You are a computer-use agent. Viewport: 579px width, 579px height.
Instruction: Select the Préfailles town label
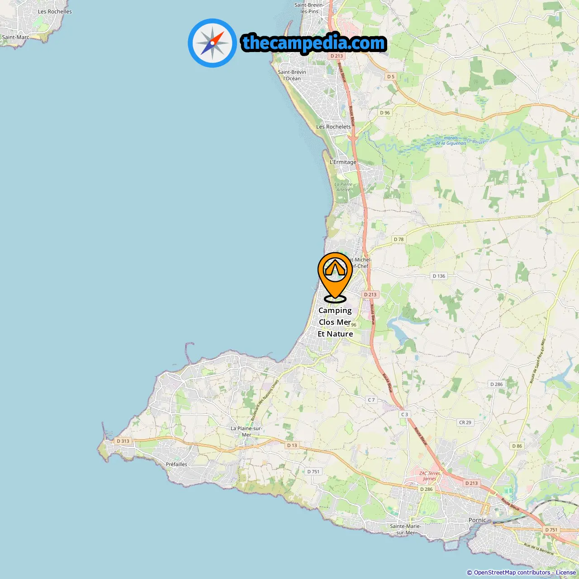click(176, 464)
